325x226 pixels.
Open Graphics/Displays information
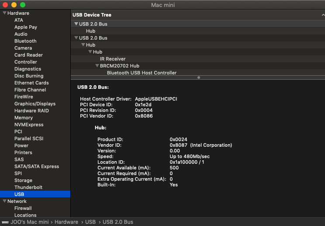tap(35, 104)
